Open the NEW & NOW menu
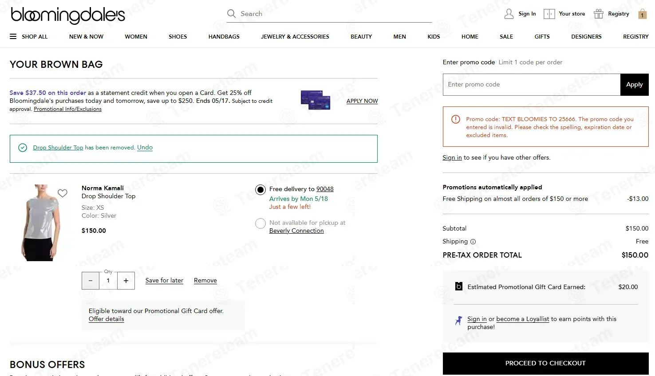This screenshot has width=655, height=376. click(86, 36)
